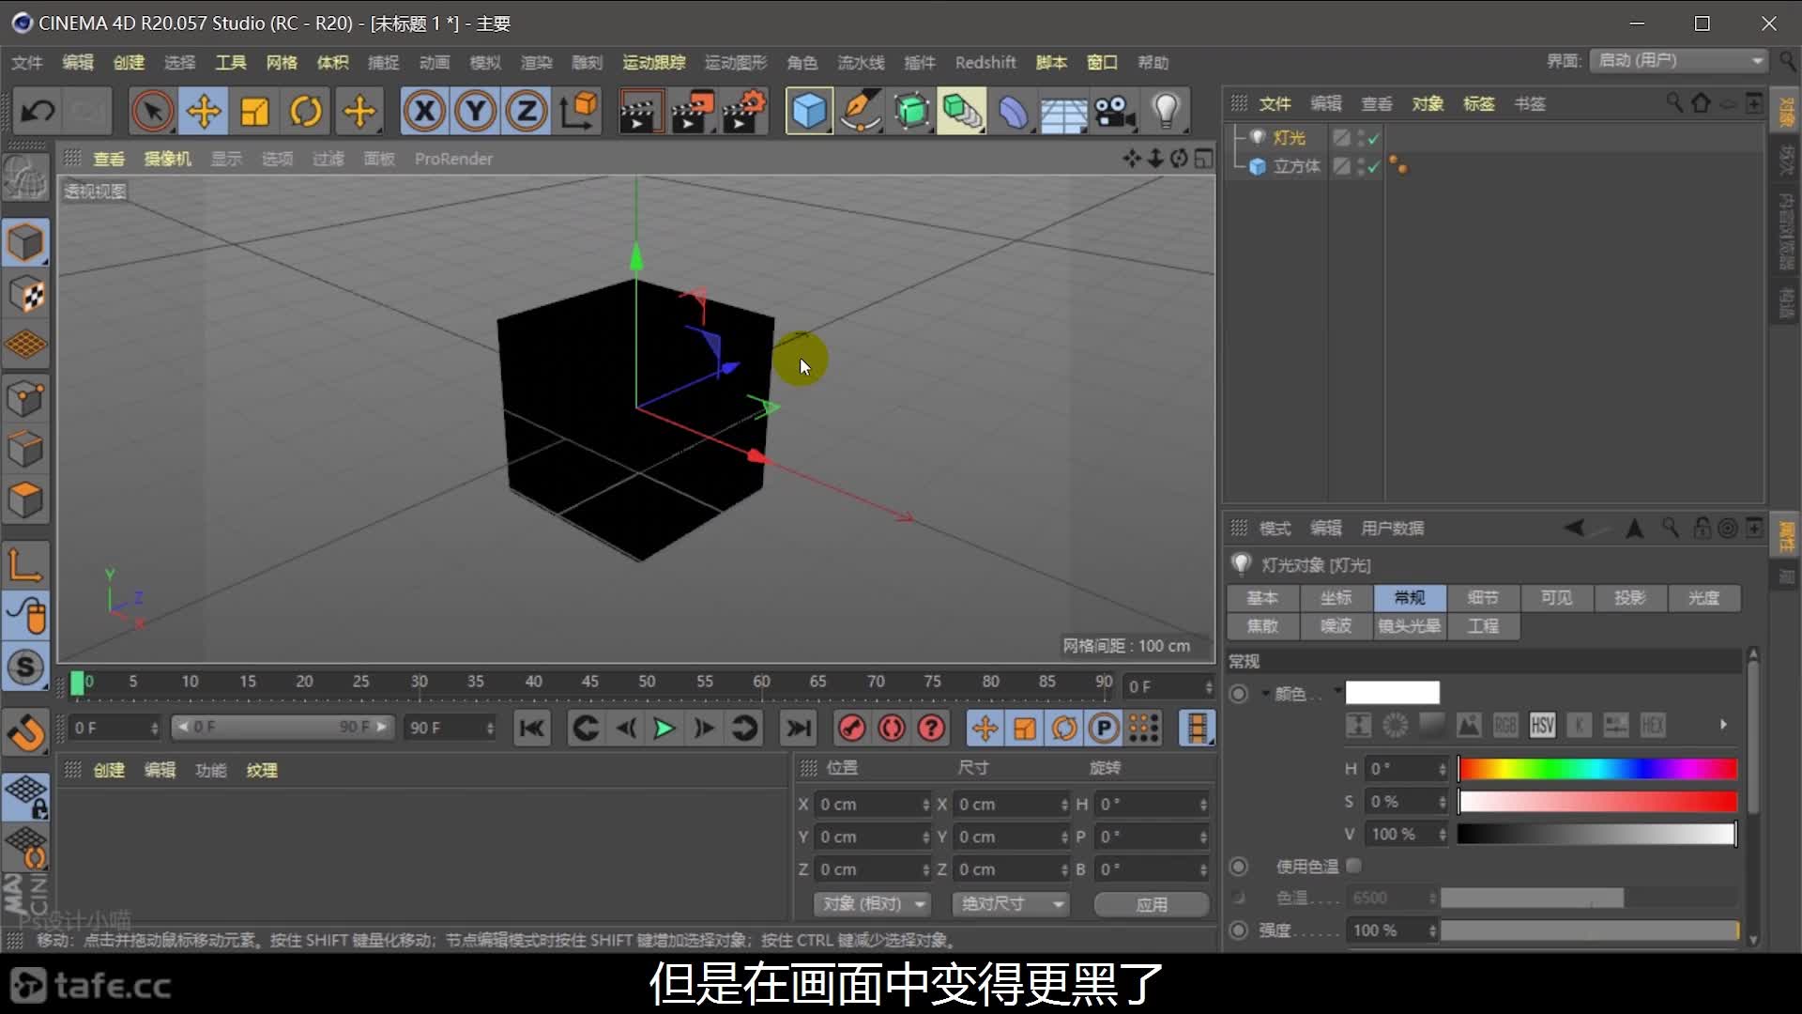Expand the 颜色 disclosure triangle
This screenshot has width=1802, height=1014.
1265,694
